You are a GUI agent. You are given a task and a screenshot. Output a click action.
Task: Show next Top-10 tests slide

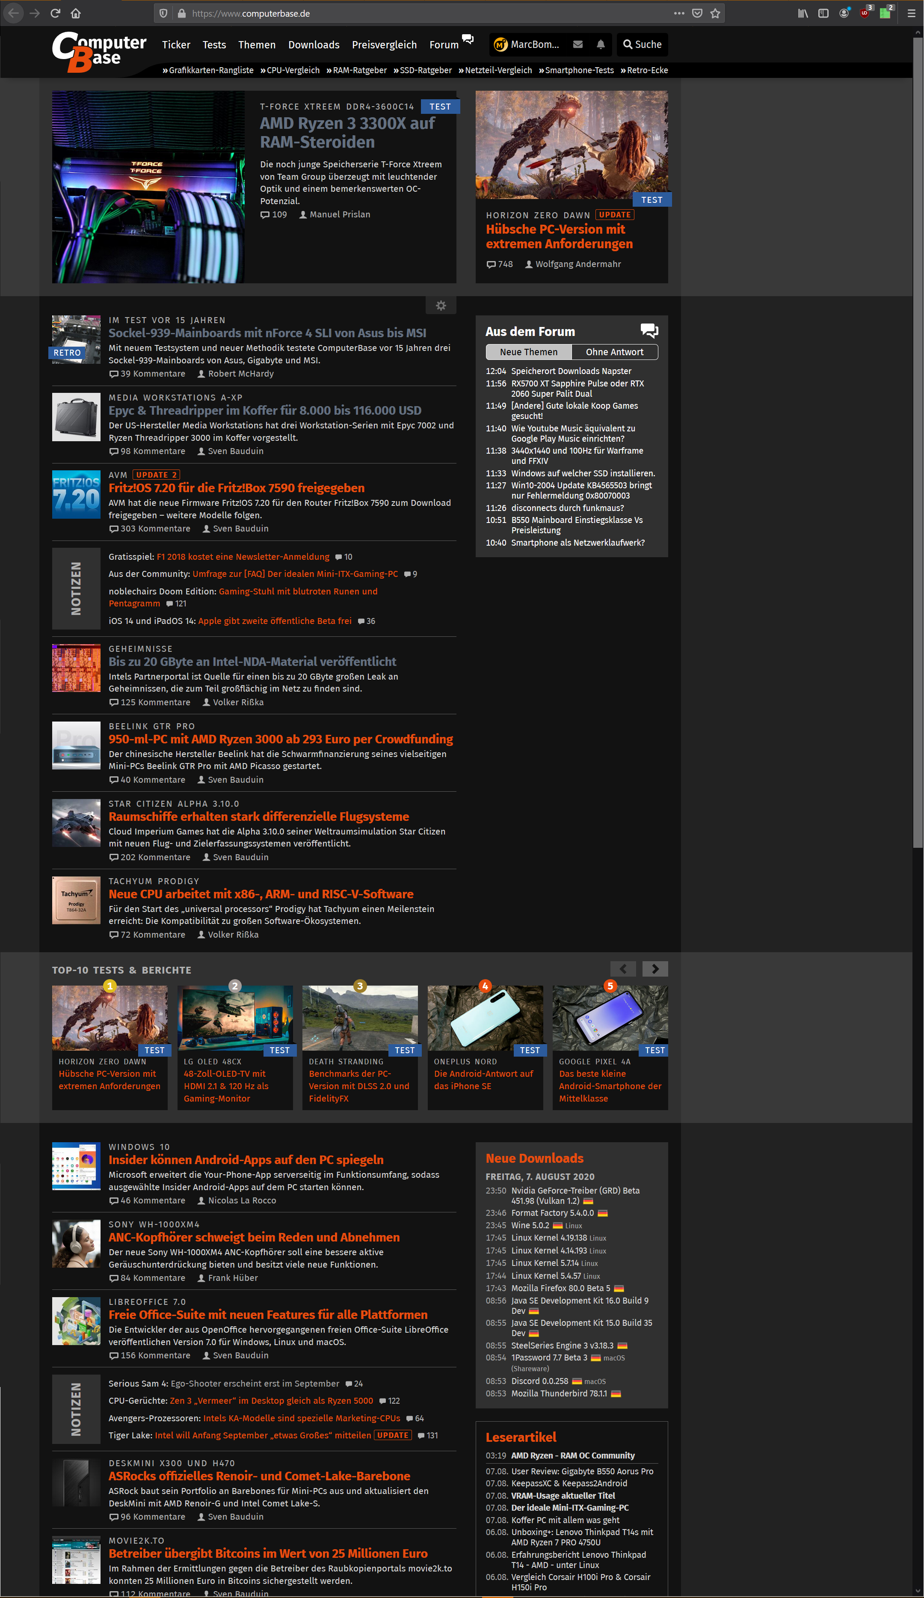(654, 968)
